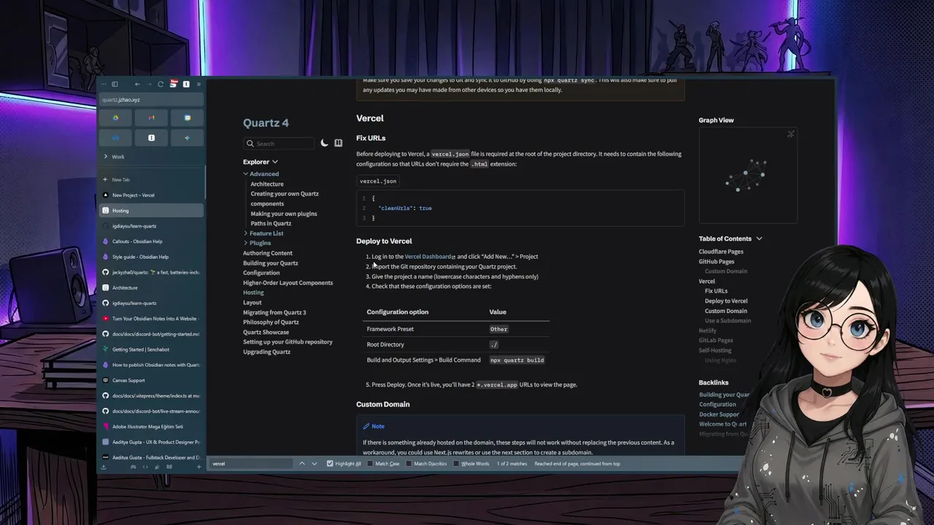Open Making your own plugins page
This screenshot has width=934, height=525.
tap(284, 214)
